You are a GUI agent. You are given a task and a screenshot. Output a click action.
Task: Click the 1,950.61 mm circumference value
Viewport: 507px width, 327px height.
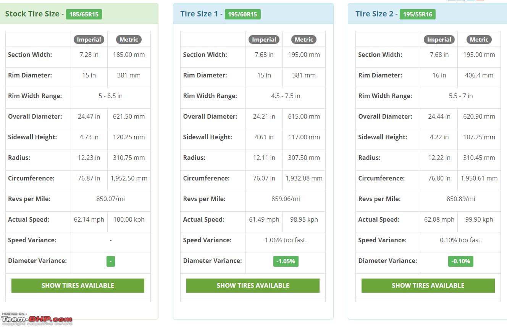coord(479,178)
